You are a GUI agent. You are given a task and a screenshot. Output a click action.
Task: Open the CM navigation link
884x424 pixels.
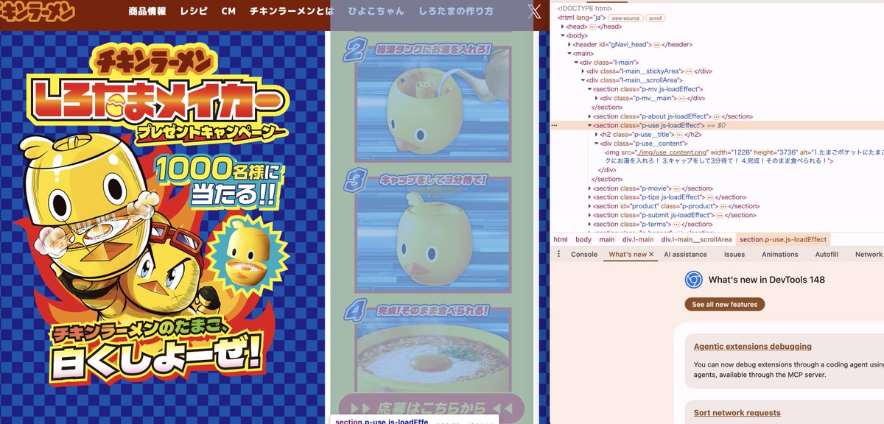point(228,11)
